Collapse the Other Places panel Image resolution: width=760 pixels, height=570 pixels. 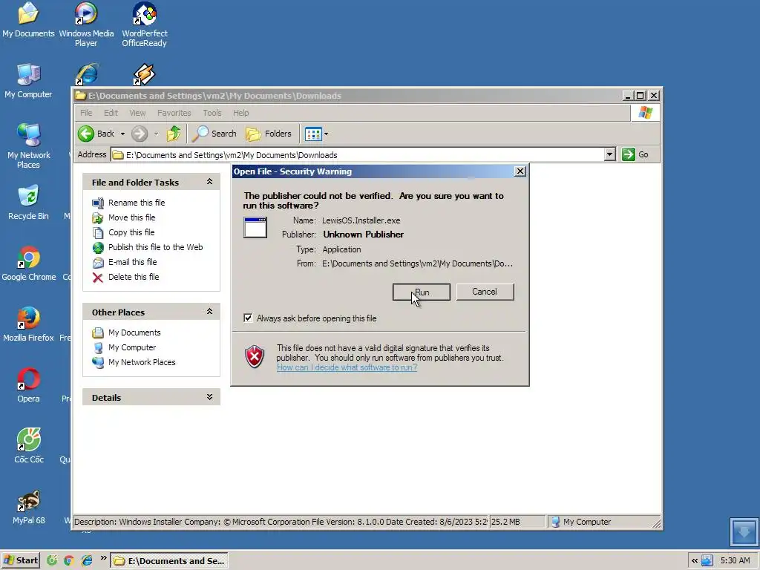point(209,312)
